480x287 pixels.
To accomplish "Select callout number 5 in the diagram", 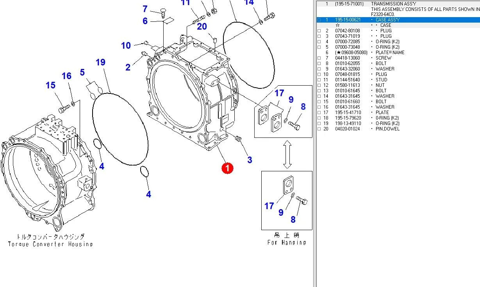I will [82, 72].
